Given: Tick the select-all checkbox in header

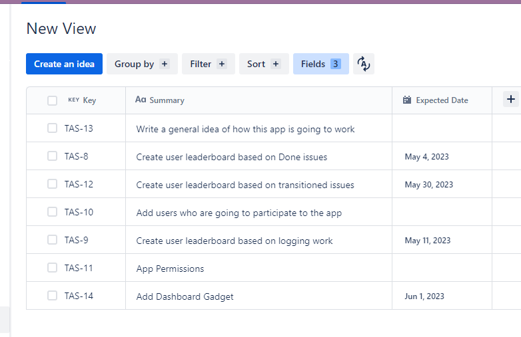Looking at the screenshot, I should (52, 100).
